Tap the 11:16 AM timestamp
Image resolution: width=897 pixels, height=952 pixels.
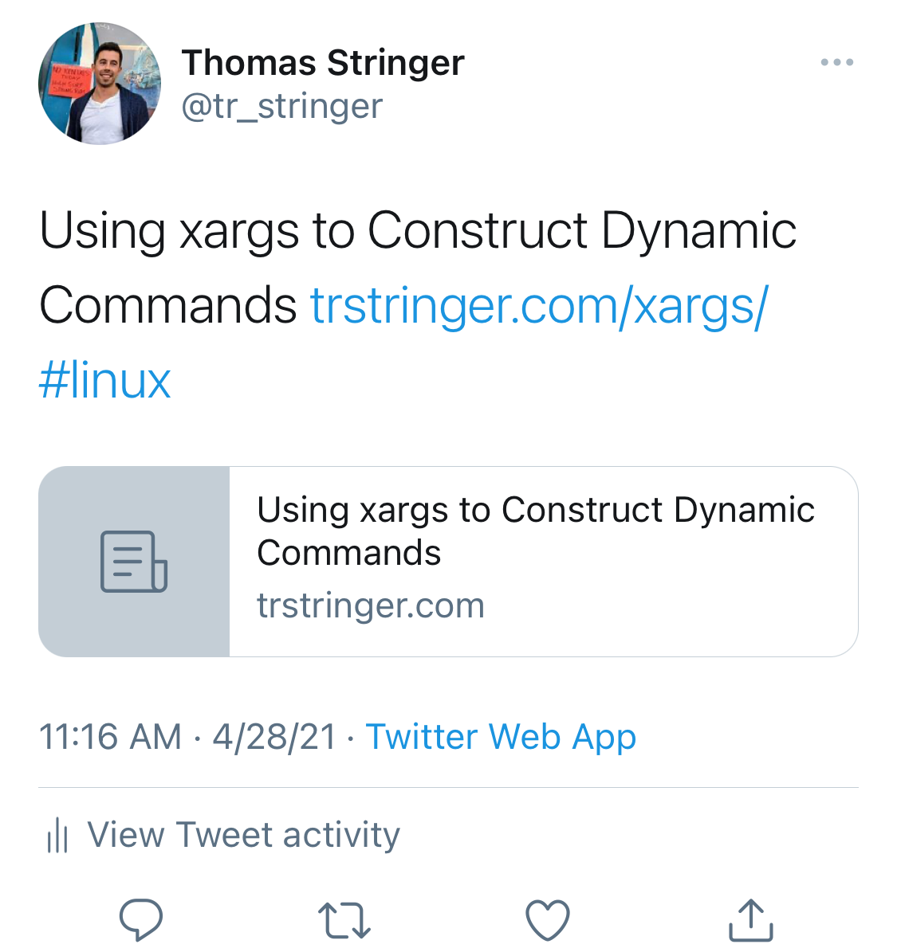[x=110, y=737]
